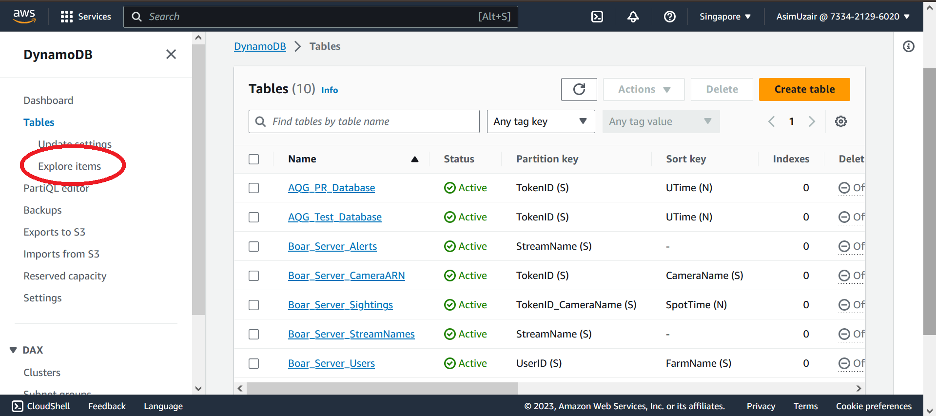Click sidebar scroll up arrow
The image size is (936, 416).
(198, 38)
